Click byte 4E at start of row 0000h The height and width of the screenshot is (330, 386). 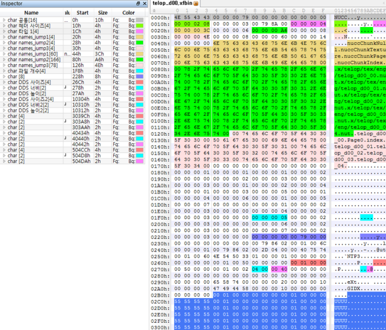pos(177,18)
